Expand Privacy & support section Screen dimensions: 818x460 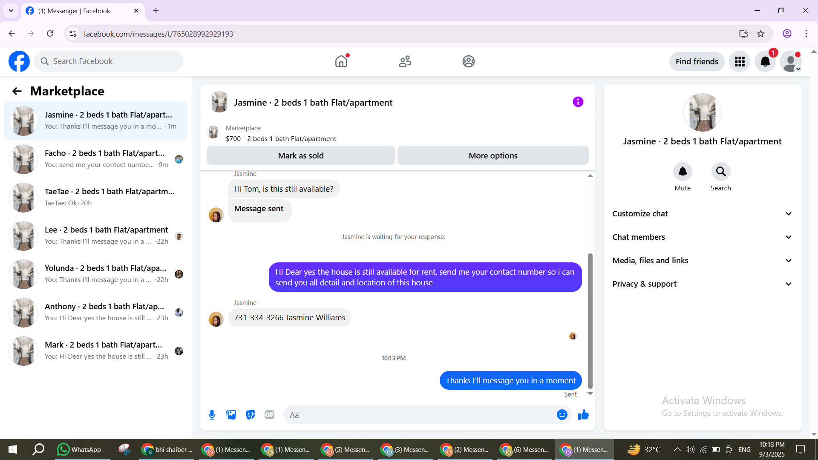[x=702, y=284]
